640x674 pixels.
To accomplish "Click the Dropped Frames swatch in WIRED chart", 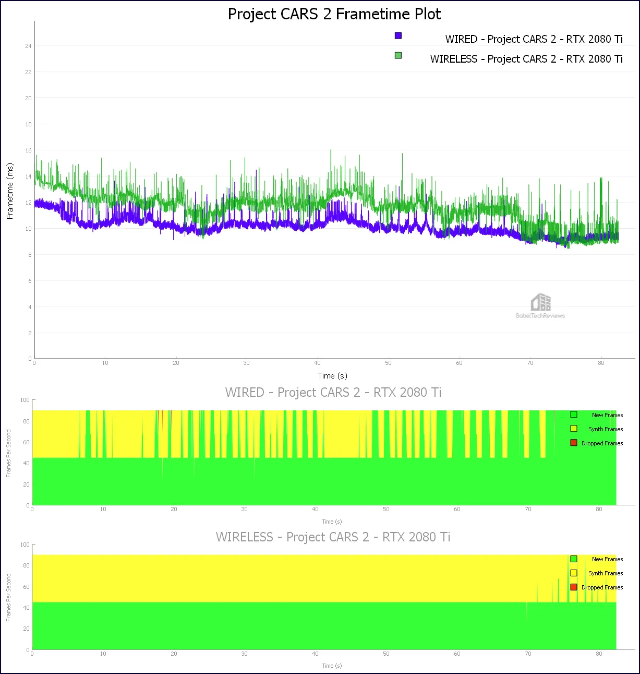I will (x=574, y=443).
